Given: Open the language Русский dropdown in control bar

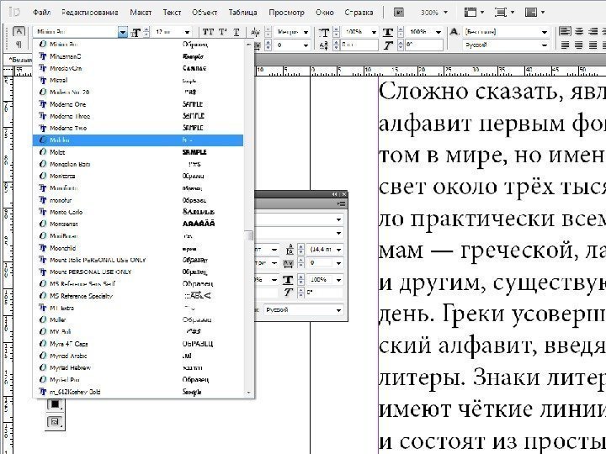Looking at the screenshot, I should pos(545,45).
